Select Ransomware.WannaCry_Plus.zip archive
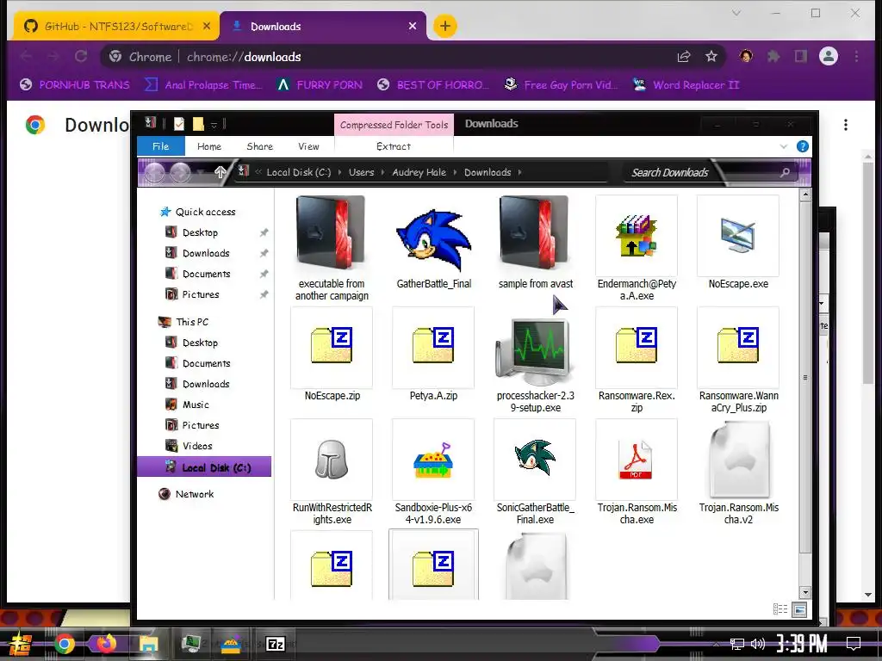 (x=738, y=360)
